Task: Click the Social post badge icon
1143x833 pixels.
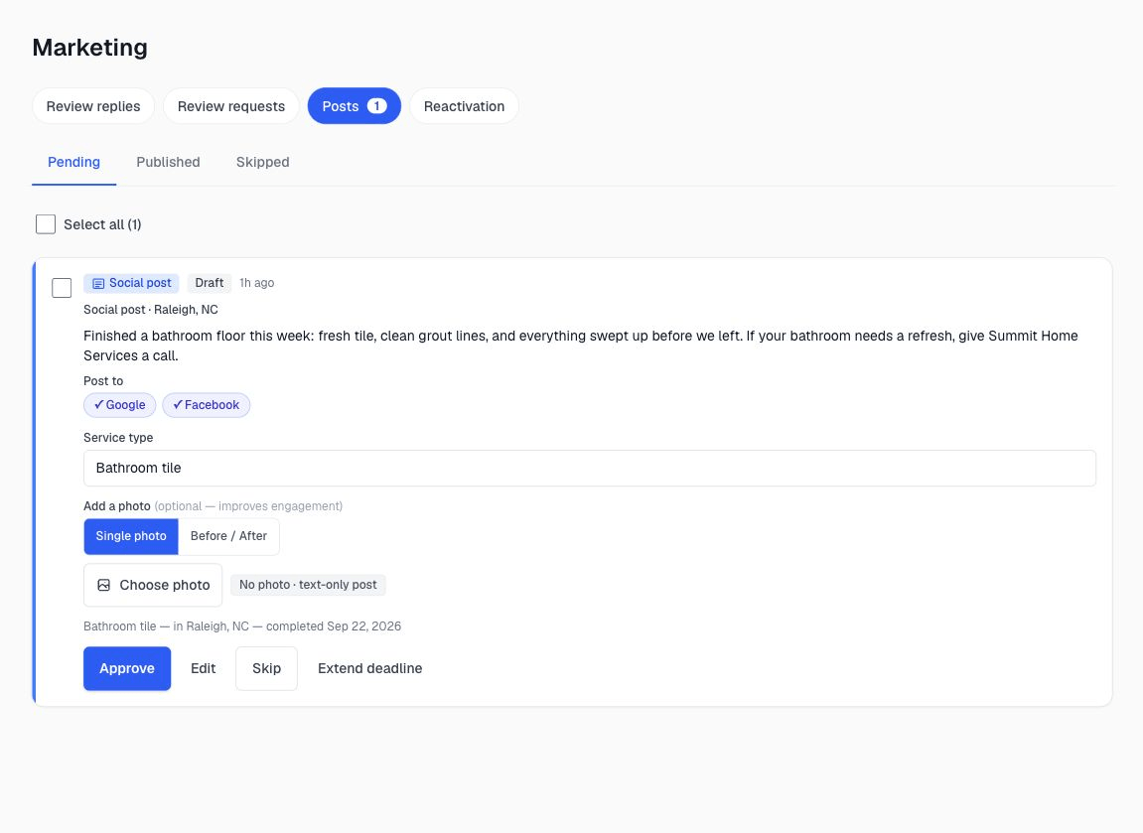Action: [98, 284]
